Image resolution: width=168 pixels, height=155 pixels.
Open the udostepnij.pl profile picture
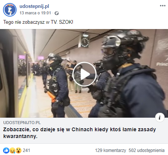tap(10, 10)
